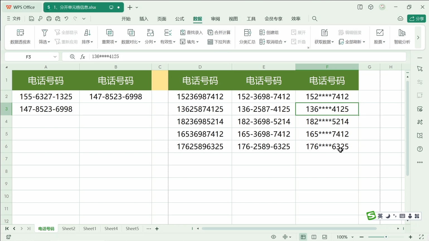This screenshot has height=241, width=429.
Task: Open the 取消组合 ungroup dropdown
Action: coord(273,42)
